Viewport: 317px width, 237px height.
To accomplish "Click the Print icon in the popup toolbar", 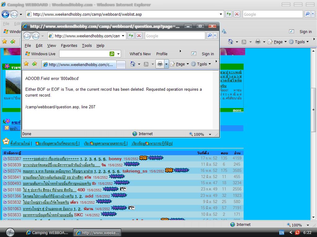I will 160,64.
